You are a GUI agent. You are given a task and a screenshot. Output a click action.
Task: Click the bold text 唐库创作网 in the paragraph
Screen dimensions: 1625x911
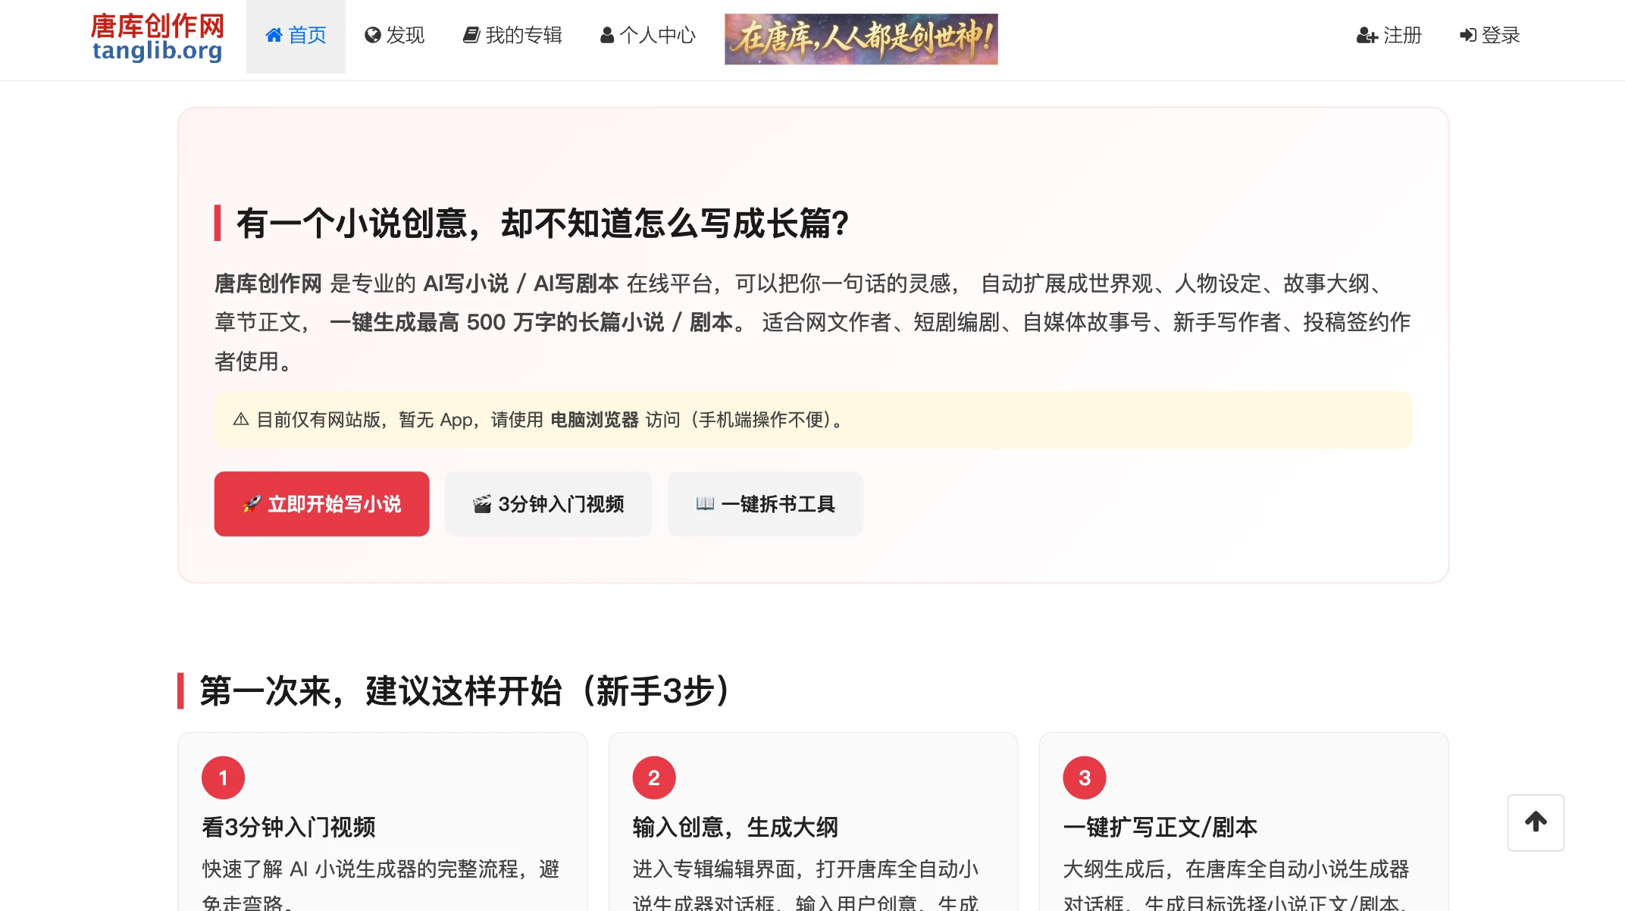[268, 283]
